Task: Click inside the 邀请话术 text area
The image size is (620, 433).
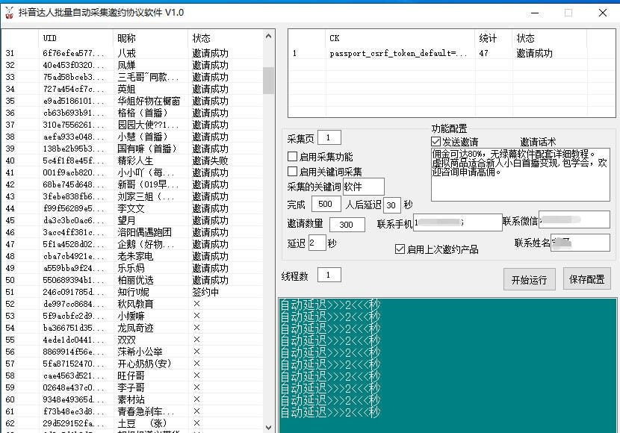Action: 521,175
